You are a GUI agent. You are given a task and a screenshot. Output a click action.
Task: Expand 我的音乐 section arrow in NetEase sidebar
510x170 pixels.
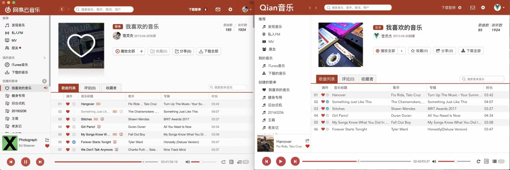[x=44, y=58]
